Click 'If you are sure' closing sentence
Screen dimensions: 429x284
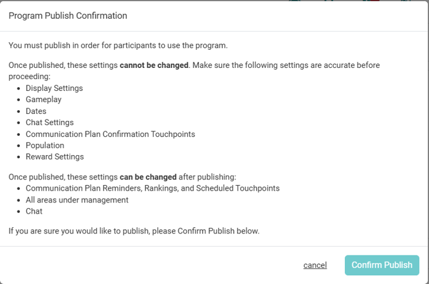(x=133, y=231)
